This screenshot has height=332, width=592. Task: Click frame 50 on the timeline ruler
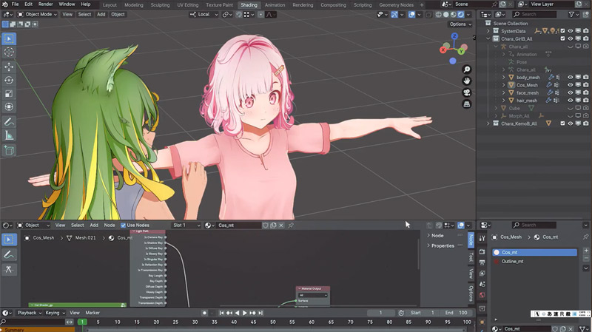point(273,322)
